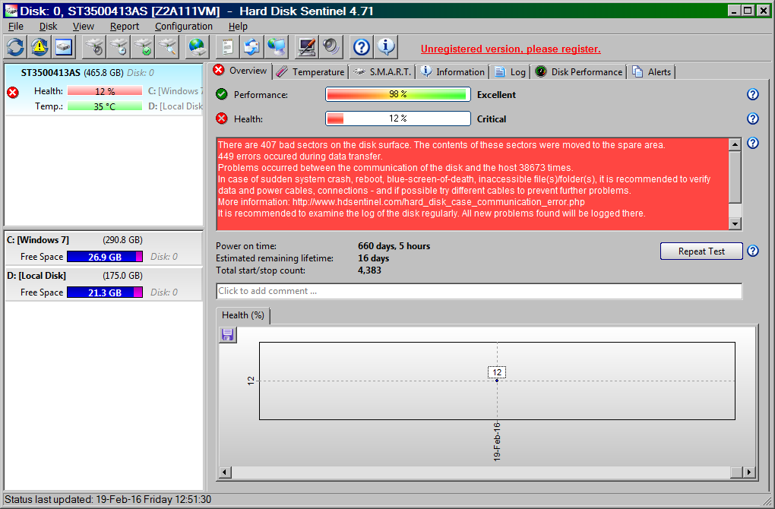This screenshot has width=775, height=509.
Task: Click the toolbar Help question mark icon
Action: click(362, 47)
